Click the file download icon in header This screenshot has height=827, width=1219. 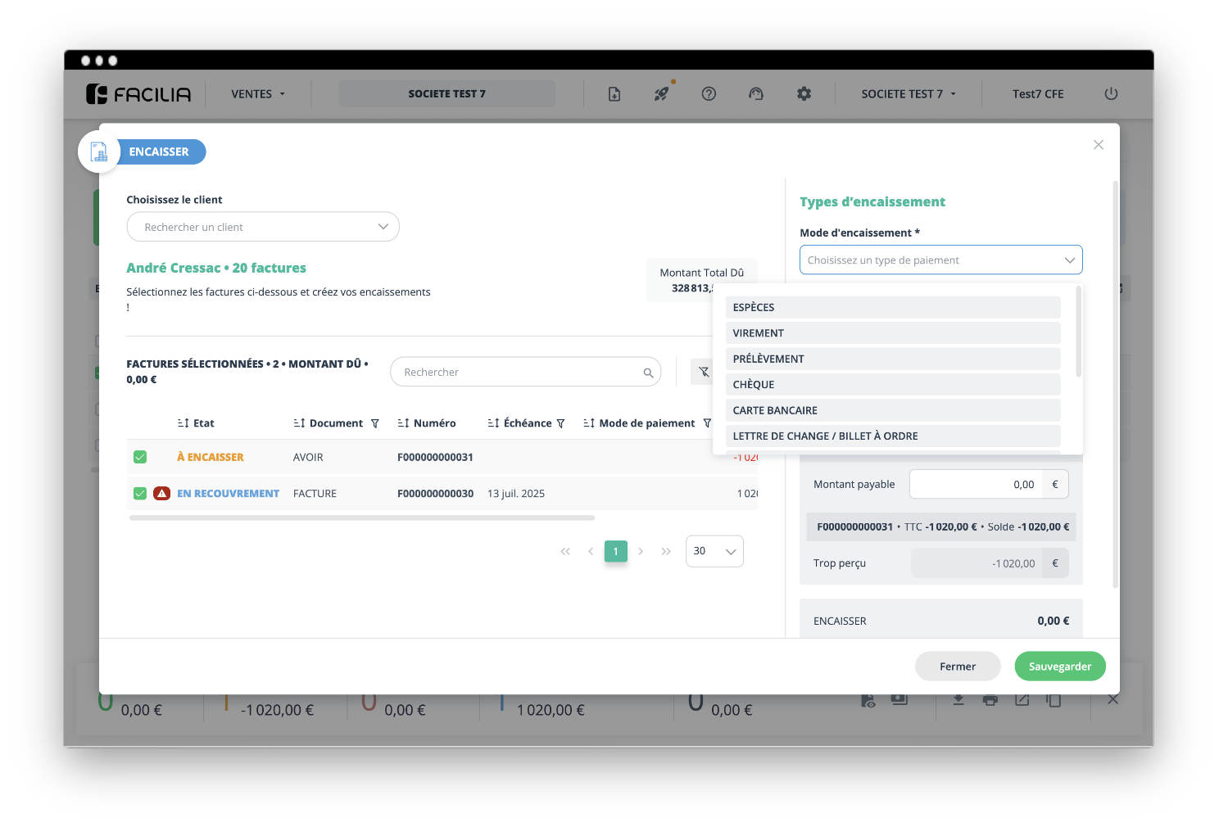614,94
